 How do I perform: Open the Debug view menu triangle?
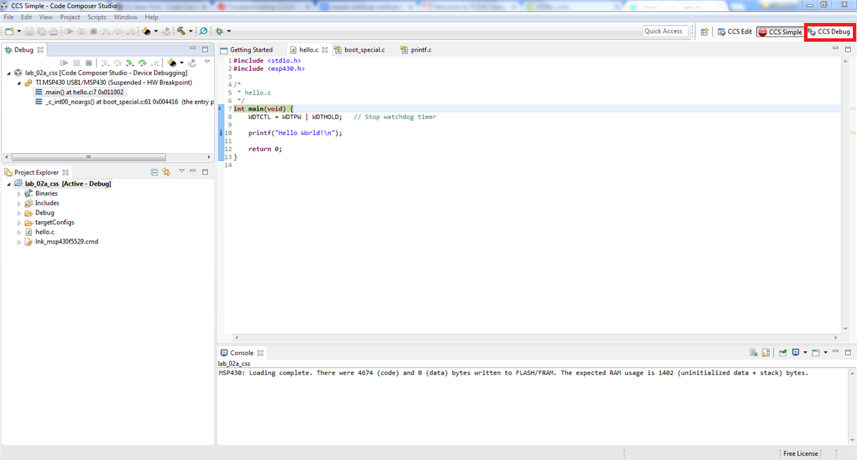207,61
